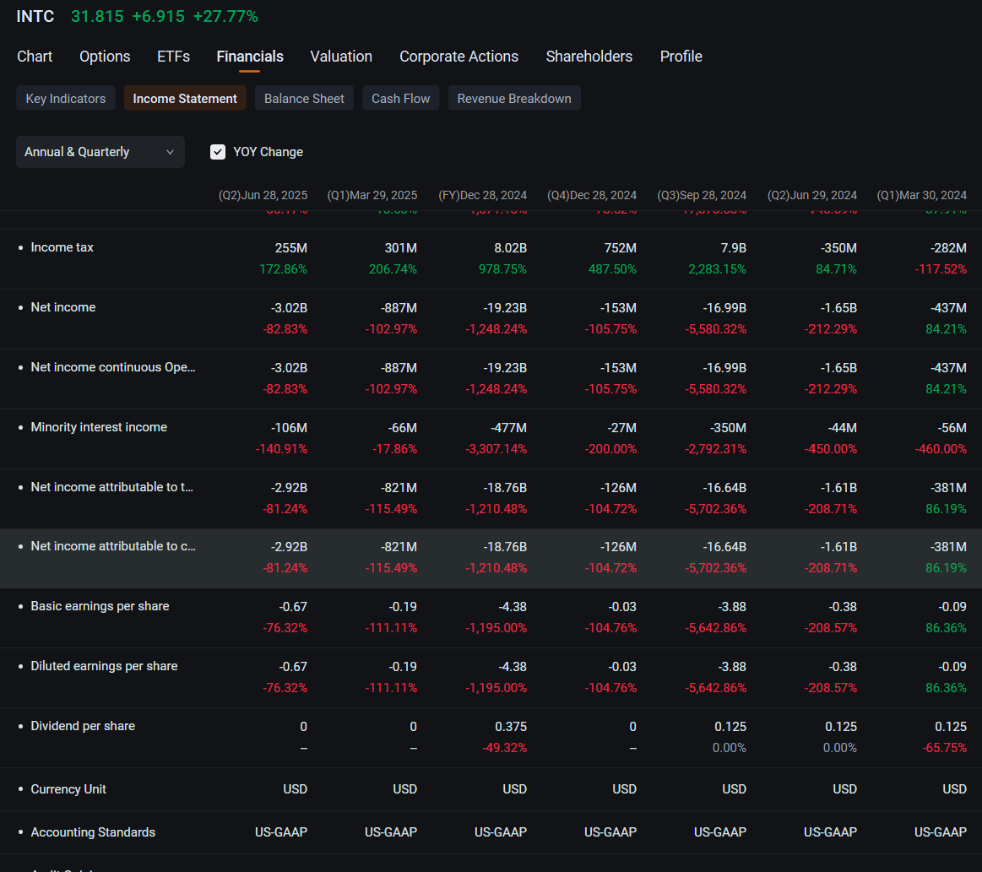
Task: Click the -460.00% Minority interest change
Action: [x=941, y=449]
